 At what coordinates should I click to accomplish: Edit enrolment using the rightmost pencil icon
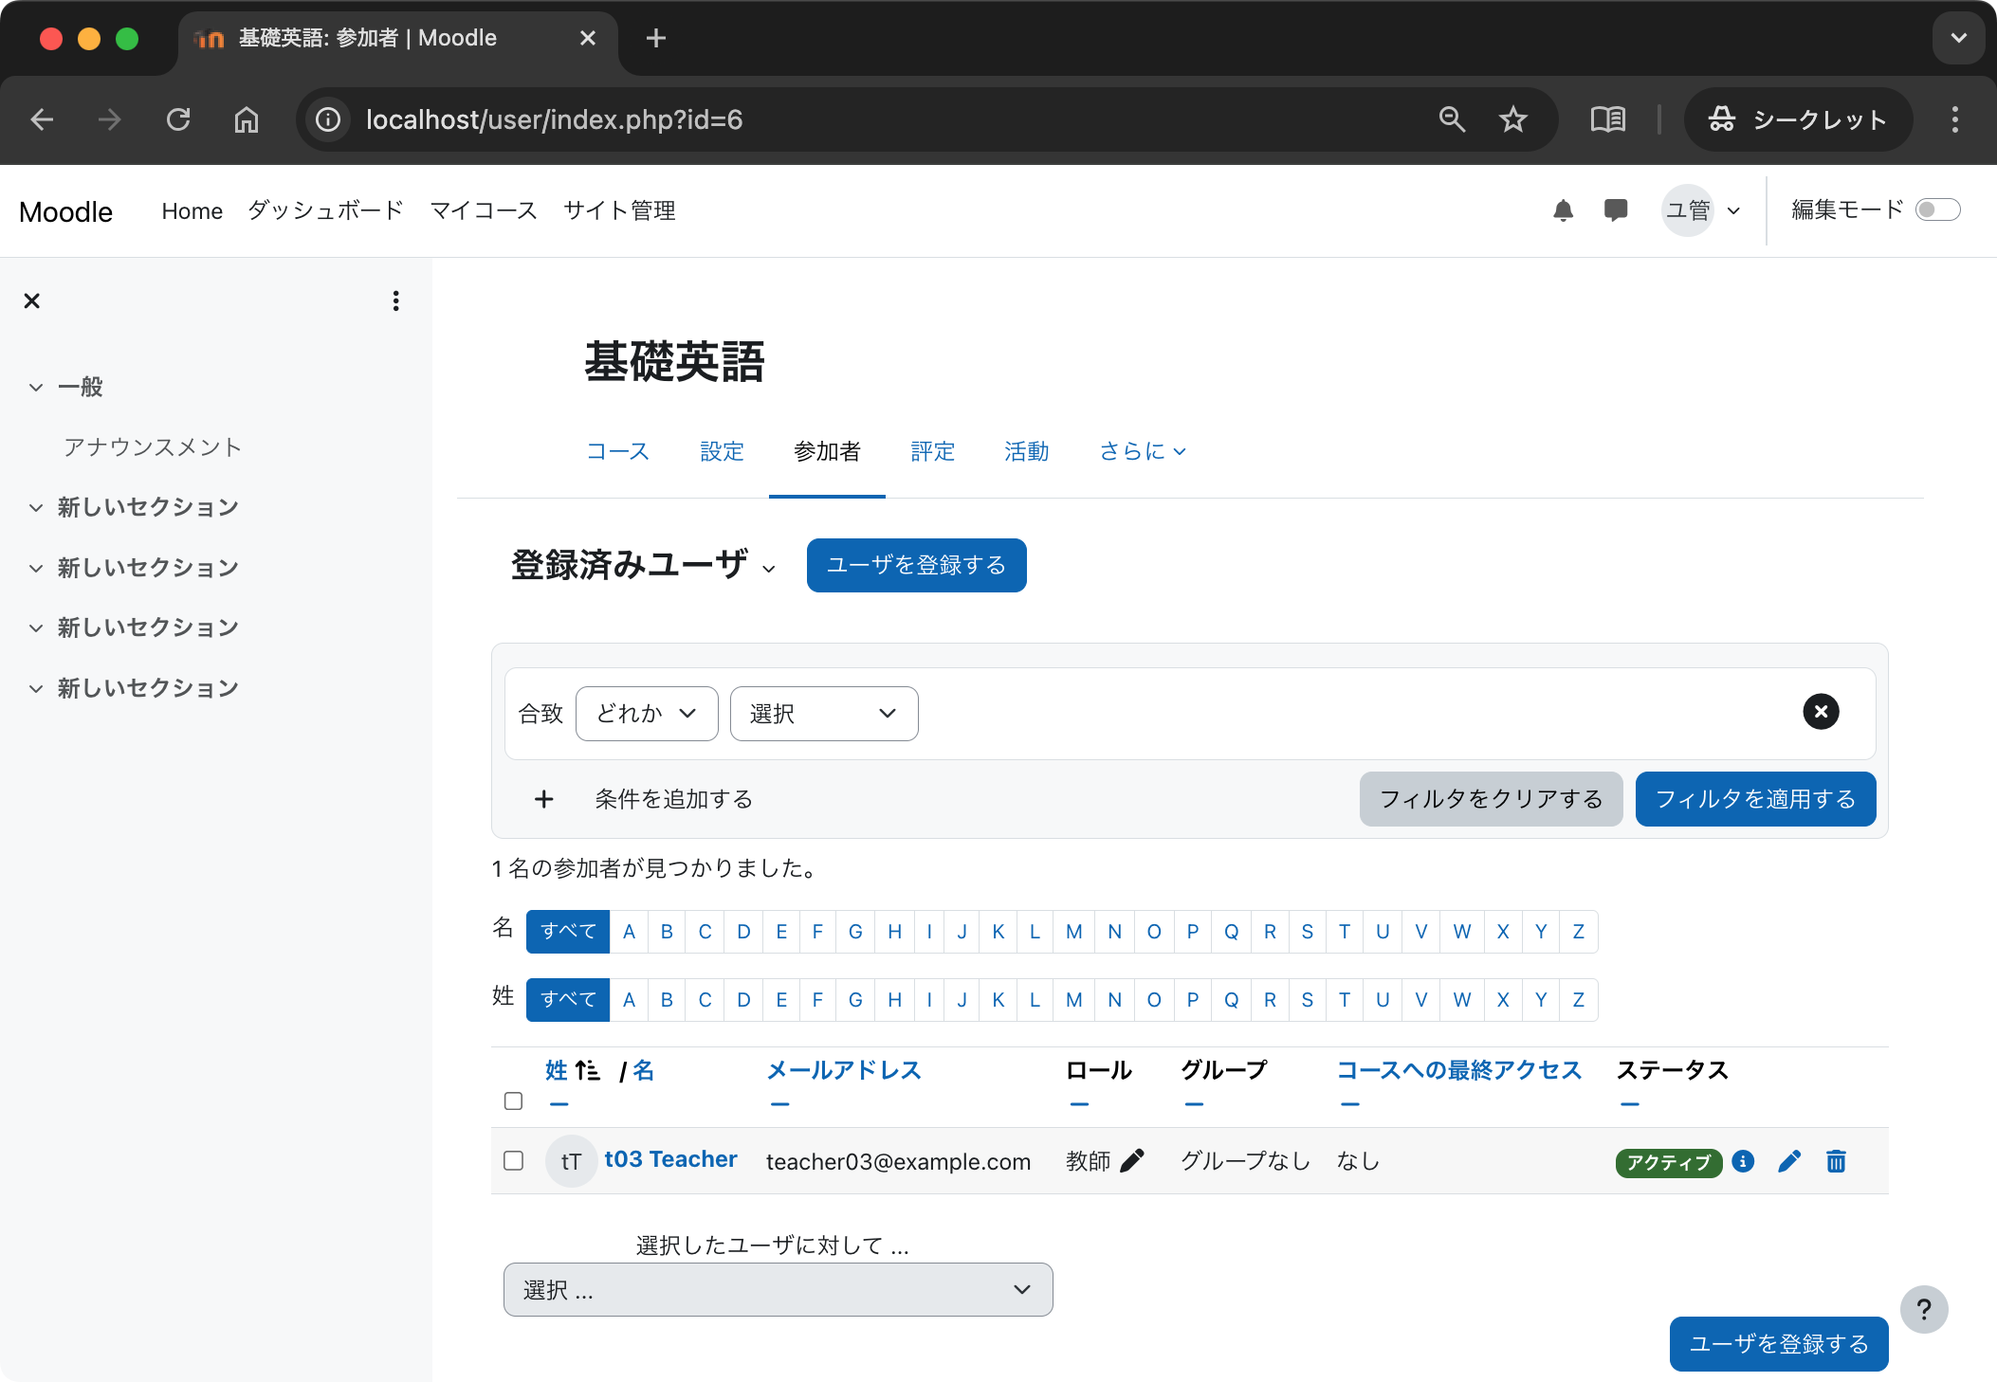point(1789,1161)
